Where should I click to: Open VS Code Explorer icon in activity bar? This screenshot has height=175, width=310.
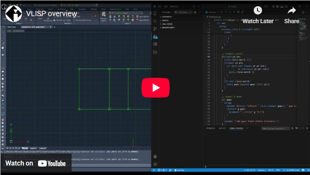click(x=155, y=13)
